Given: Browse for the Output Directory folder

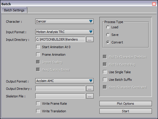Looking at the screenshot, I should 90,88.
